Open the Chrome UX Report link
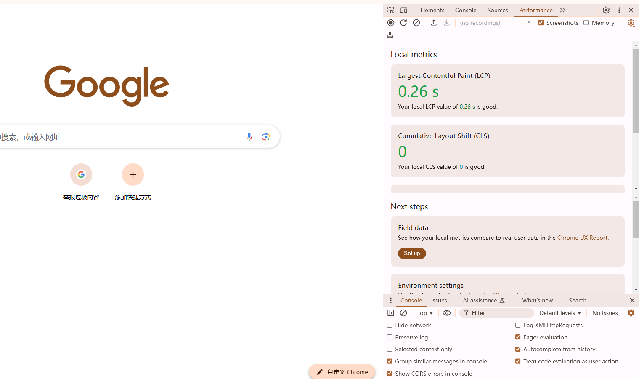The image size is (639, 379). click(582, 238)
